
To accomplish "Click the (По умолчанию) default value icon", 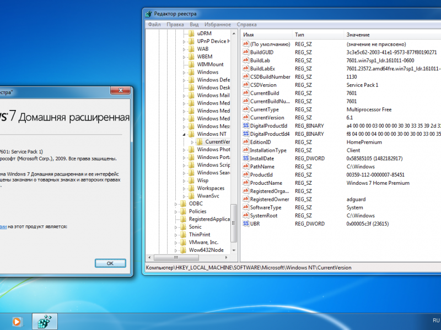I will 246,44.
